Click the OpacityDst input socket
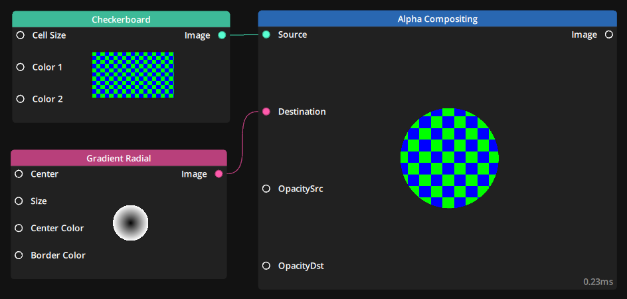 [x=266, y=265]
